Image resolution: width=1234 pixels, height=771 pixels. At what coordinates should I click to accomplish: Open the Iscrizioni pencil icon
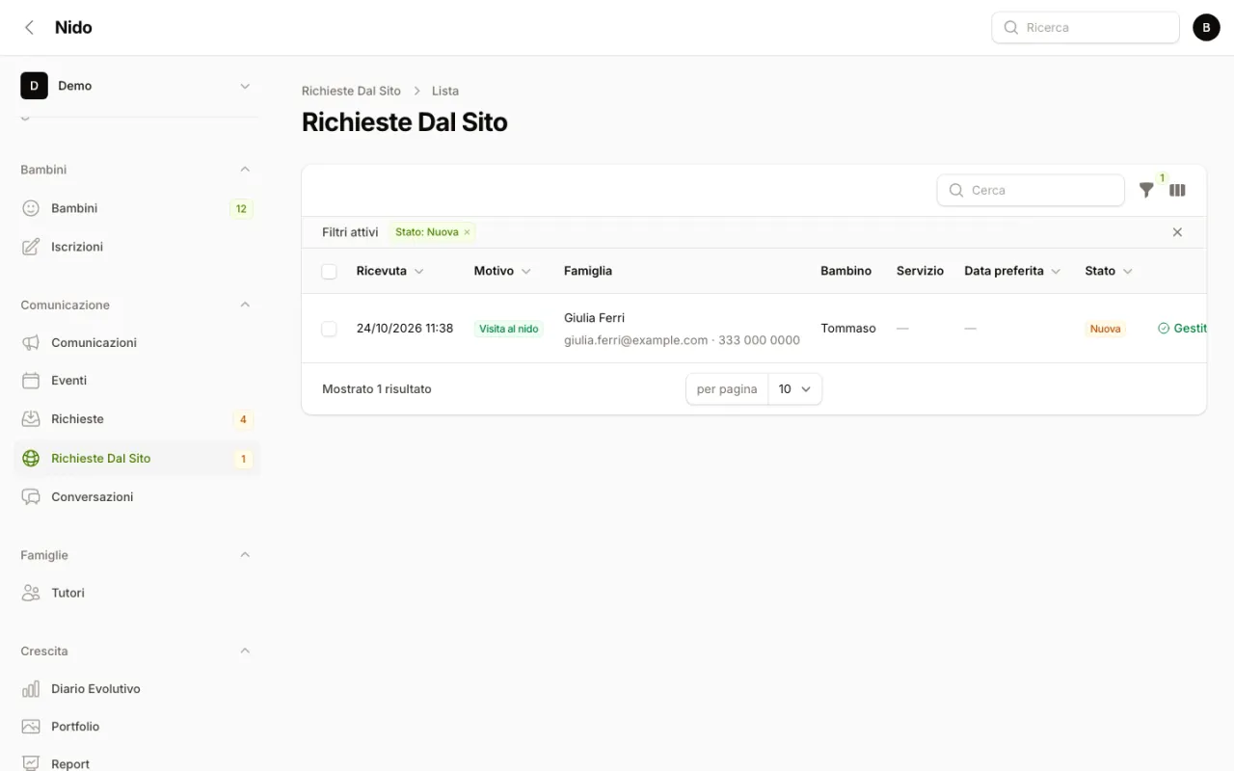(31, 247)
